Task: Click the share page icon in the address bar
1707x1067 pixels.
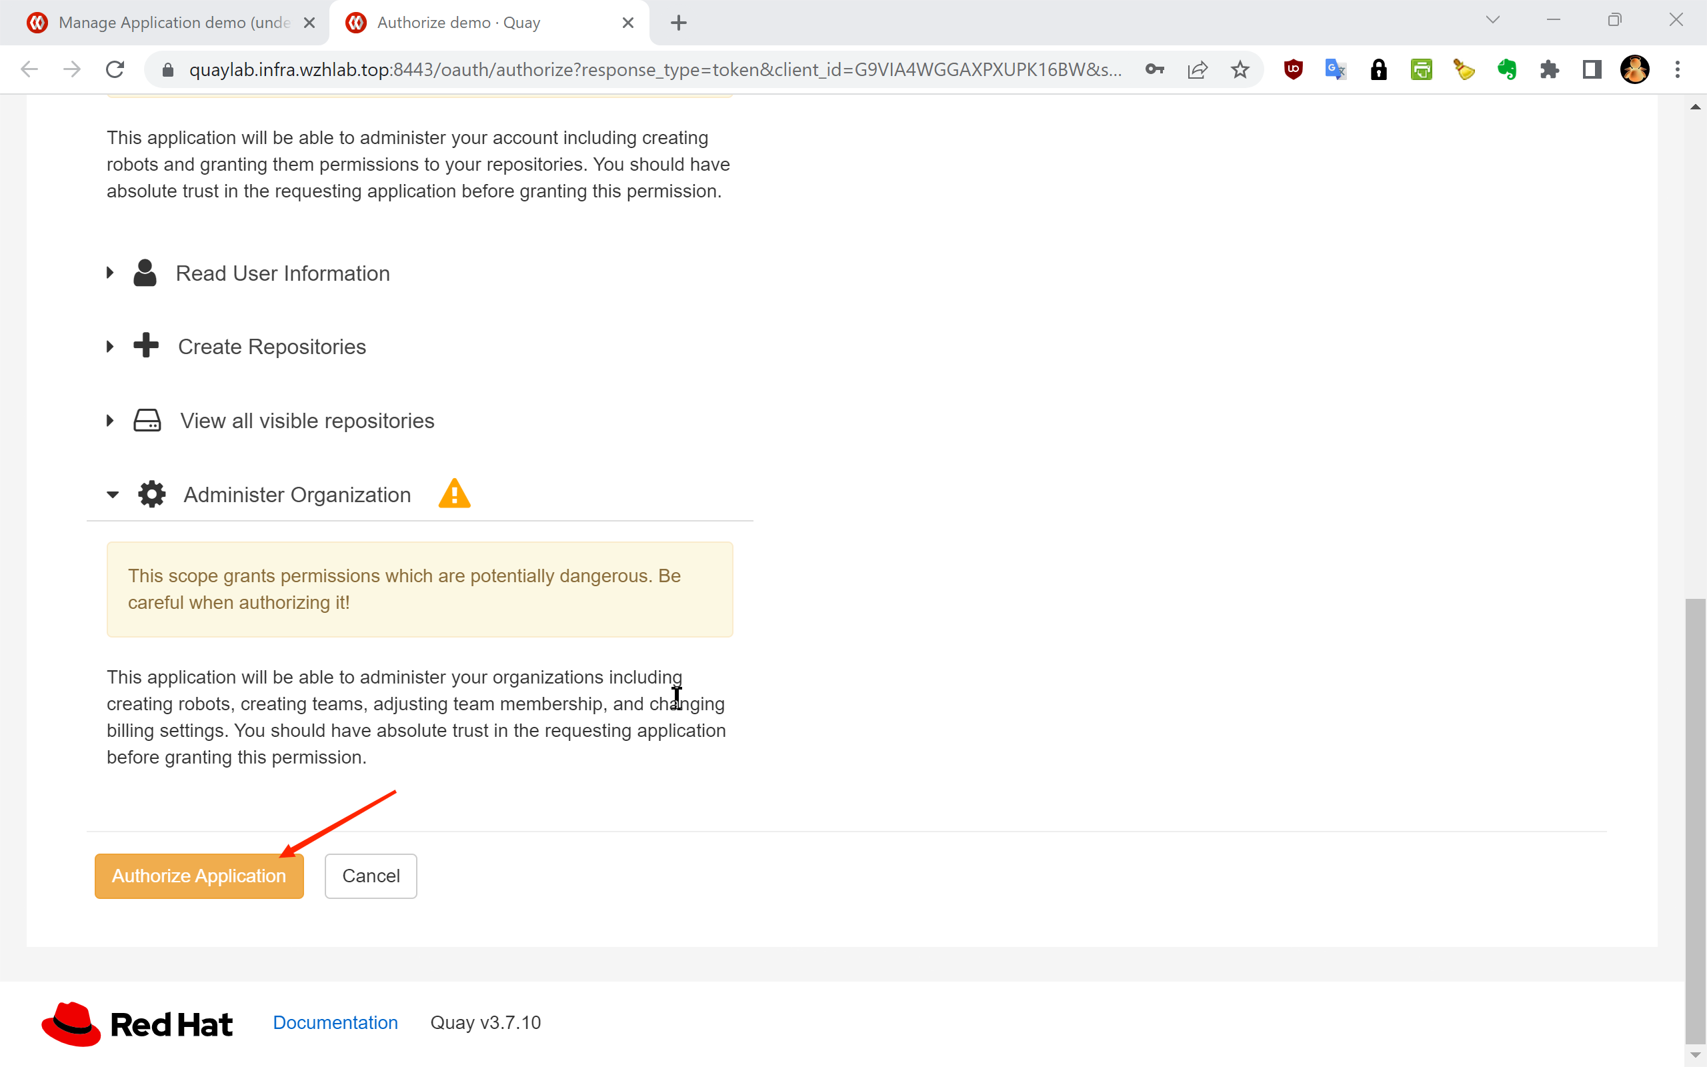Action: [x=1198, y=69]
